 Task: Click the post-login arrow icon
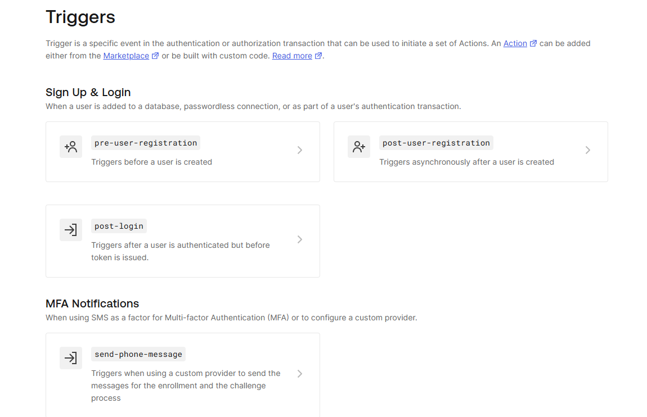tap(71, 230)
